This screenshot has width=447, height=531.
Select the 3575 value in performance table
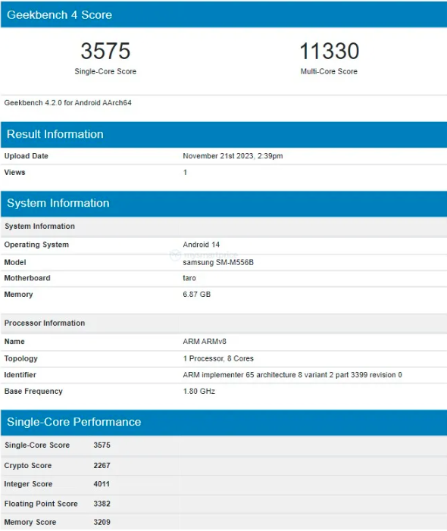102,445
